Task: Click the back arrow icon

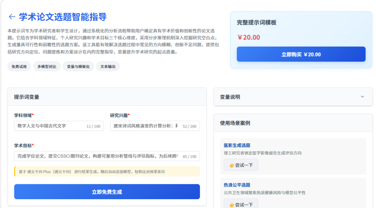Action: 12,17
